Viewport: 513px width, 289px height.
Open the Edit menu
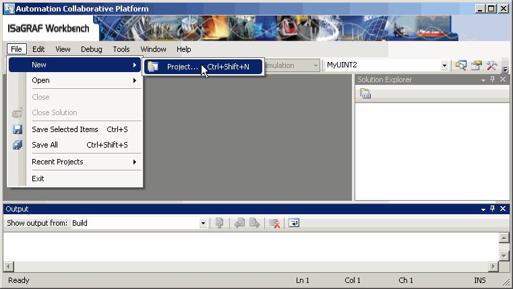tap(38, 49)
